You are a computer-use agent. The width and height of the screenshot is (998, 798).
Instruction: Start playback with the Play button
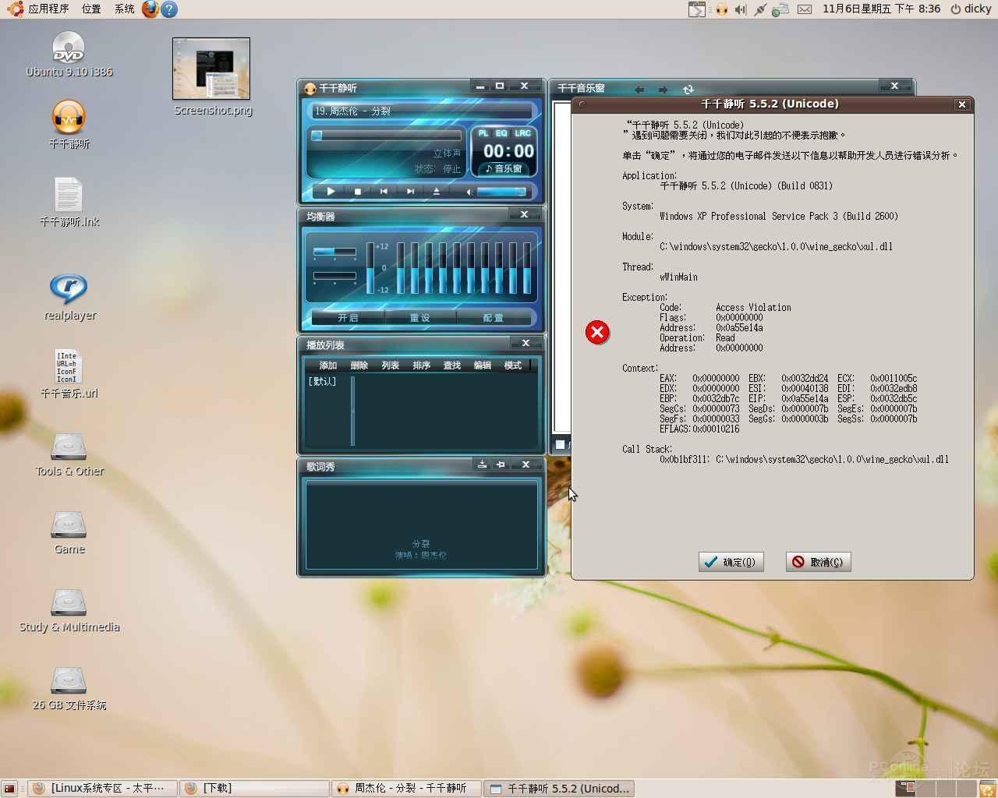click(x=331, y=191)
